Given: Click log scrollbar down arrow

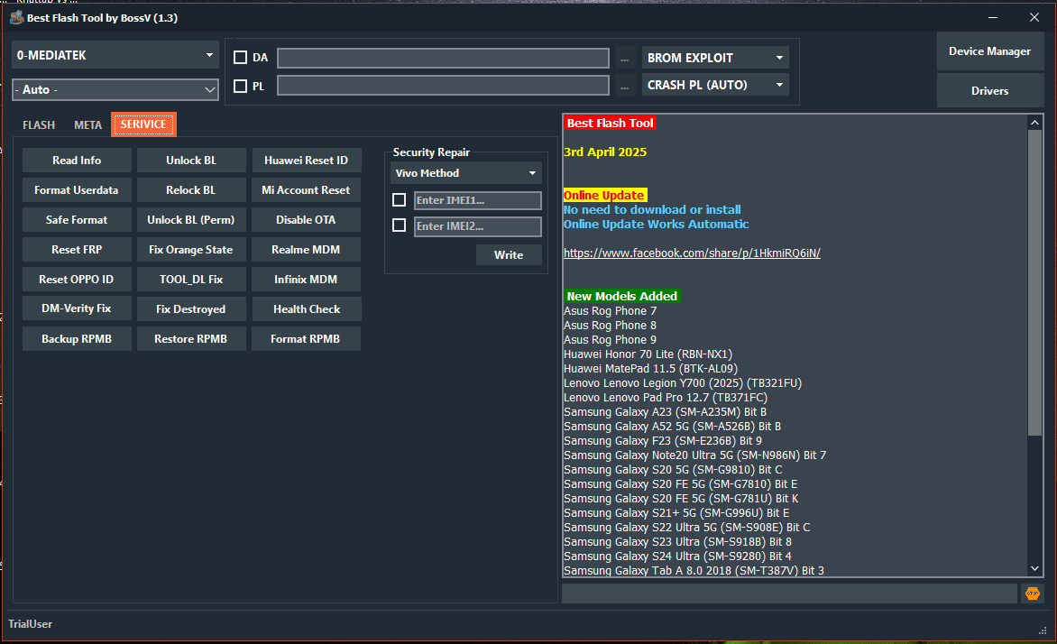Looking at the screenshot, I should click(1034, 569).
